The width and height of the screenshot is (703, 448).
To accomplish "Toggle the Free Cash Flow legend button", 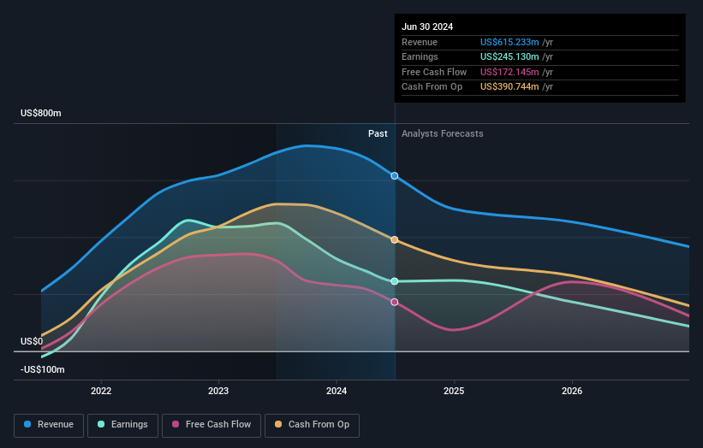I will 211,425.
